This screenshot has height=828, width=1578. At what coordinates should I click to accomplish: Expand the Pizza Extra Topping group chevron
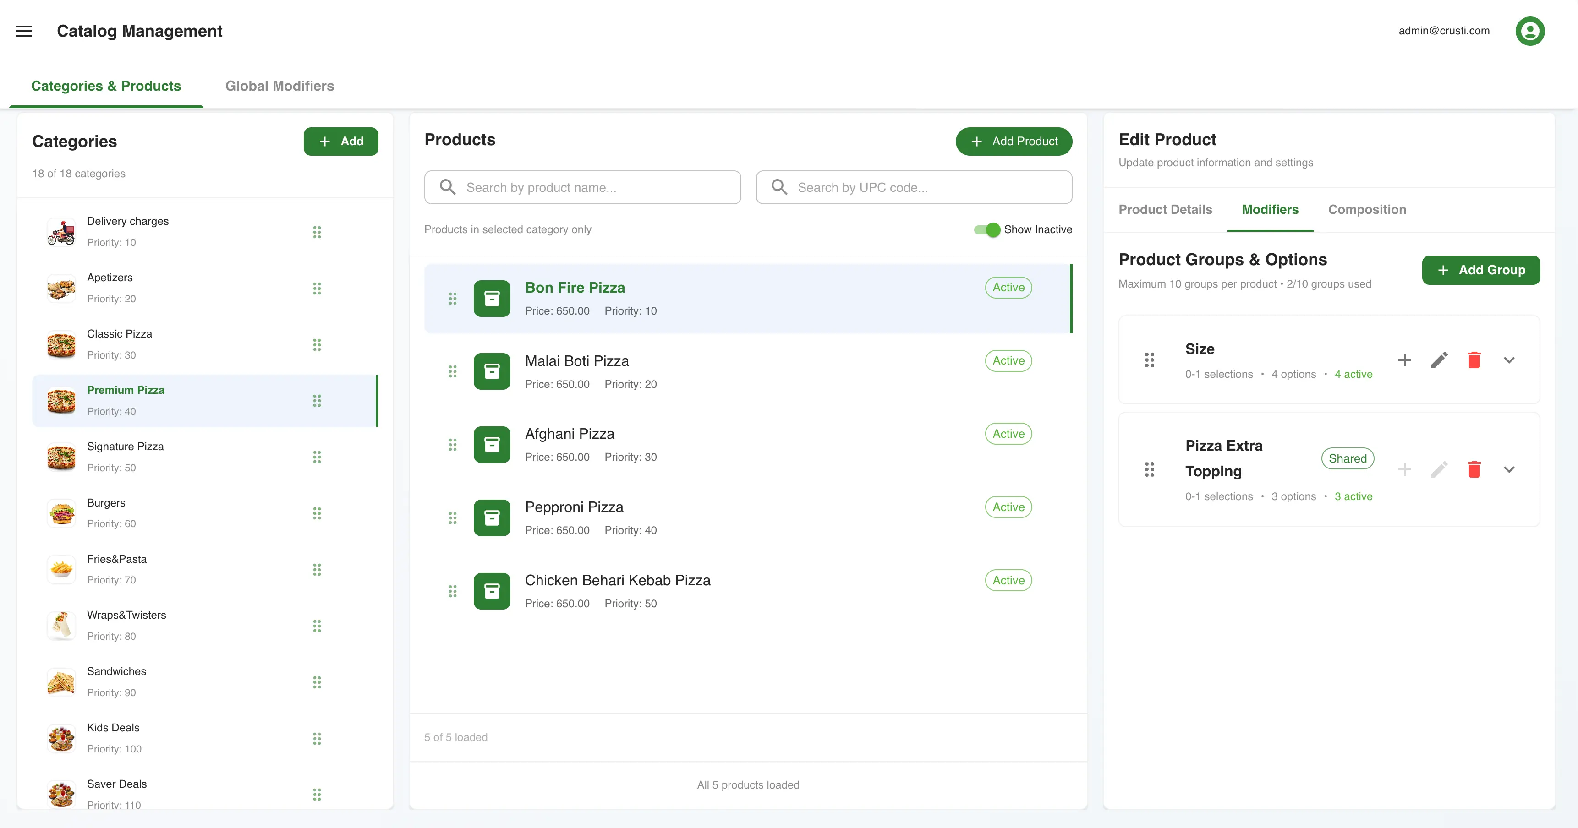(x=1509, y=470)
